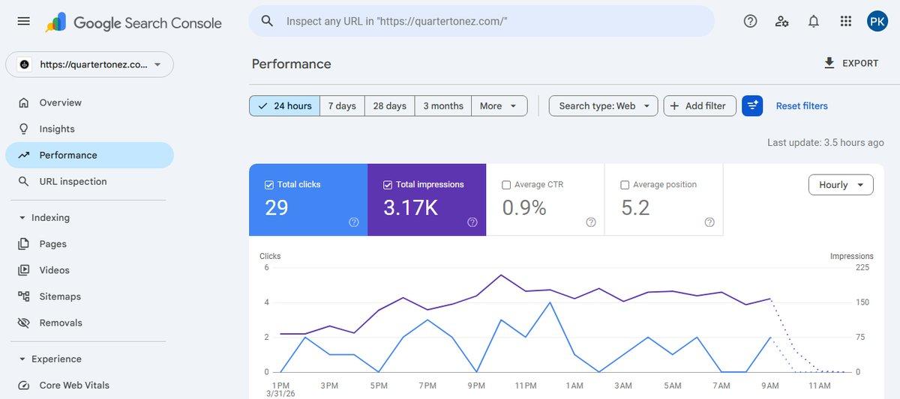
Task: Open Performance in sidebar
Action: coord(89,155)
